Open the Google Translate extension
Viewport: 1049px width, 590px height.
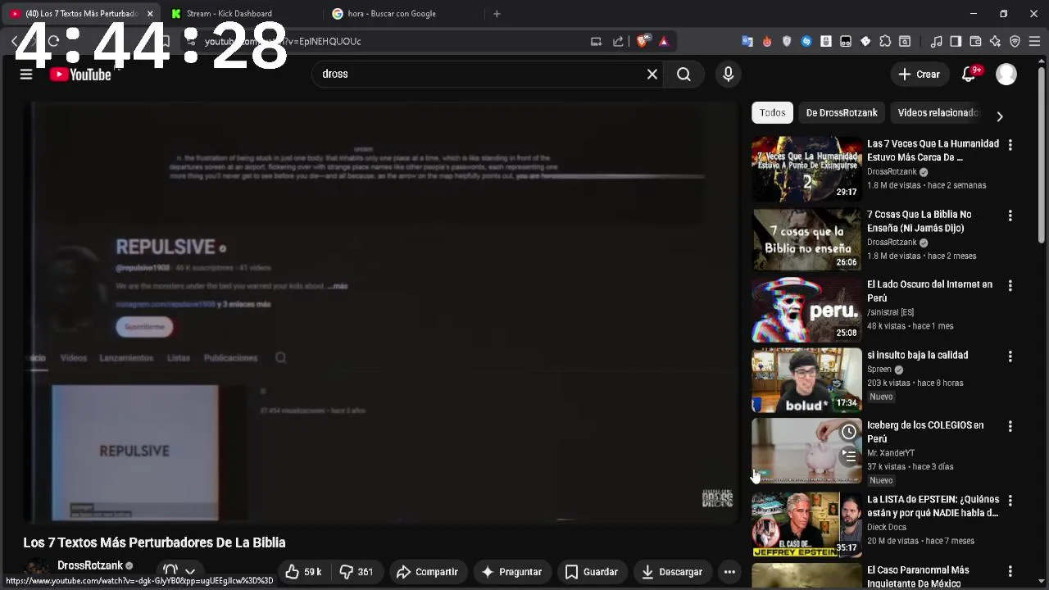[747, 41]
